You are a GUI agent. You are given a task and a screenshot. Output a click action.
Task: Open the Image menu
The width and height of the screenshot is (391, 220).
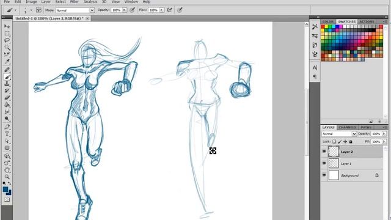pyautogui.click(x=31, y=2)
